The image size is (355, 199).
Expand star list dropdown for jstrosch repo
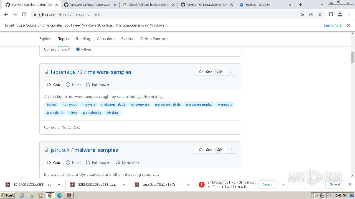pos(232,150)
